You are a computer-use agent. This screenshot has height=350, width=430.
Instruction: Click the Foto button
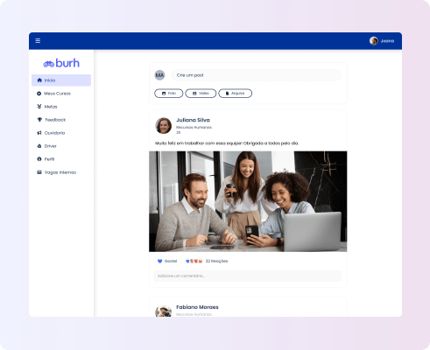tap(169, 94)
